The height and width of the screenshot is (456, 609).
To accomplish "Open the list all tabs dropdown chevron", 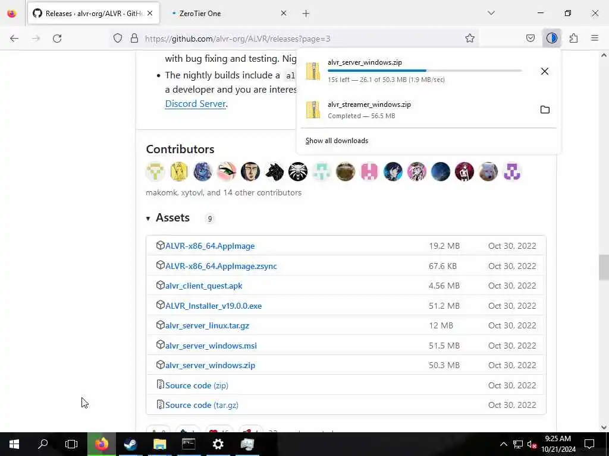I will click(x=491, y=13).
